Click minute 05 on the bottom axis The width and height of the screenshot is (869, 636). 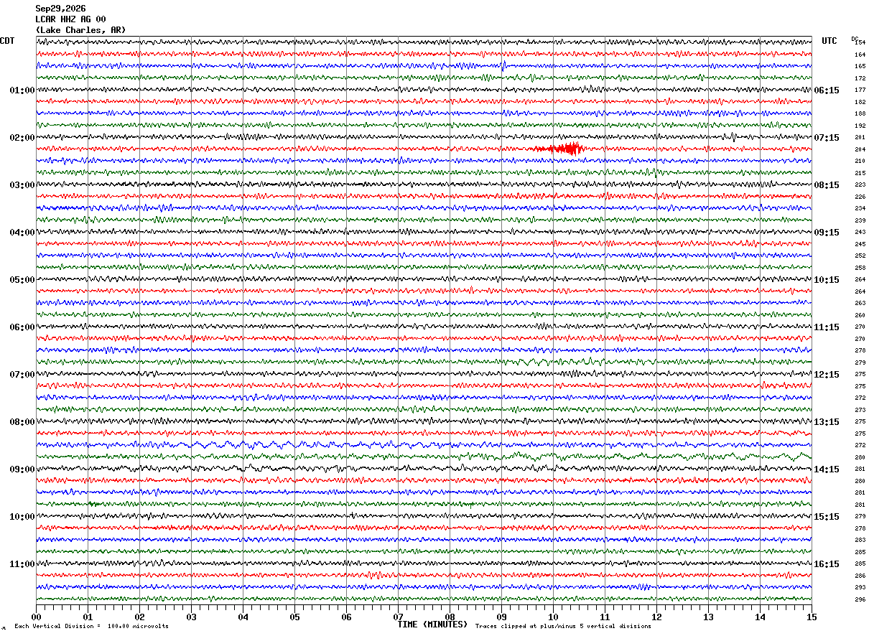tap(294, 617)
